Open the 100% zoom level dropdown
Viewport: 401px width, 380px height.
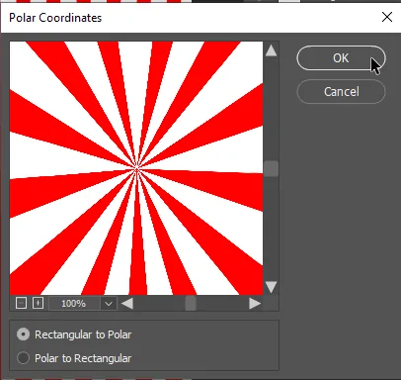pos(109,304)
